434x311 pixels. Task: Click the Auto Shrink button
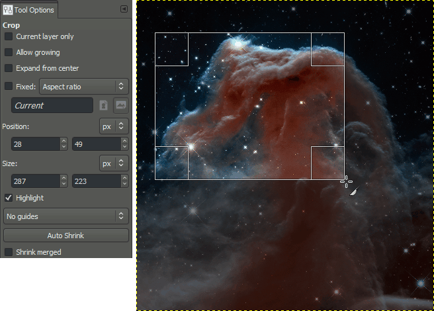click(x=65, y=236)
